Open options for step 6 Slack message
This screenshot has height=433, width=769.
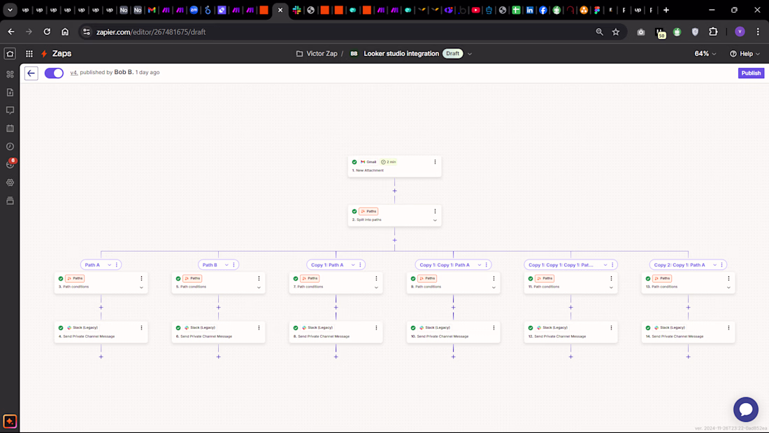click(259, 327)
